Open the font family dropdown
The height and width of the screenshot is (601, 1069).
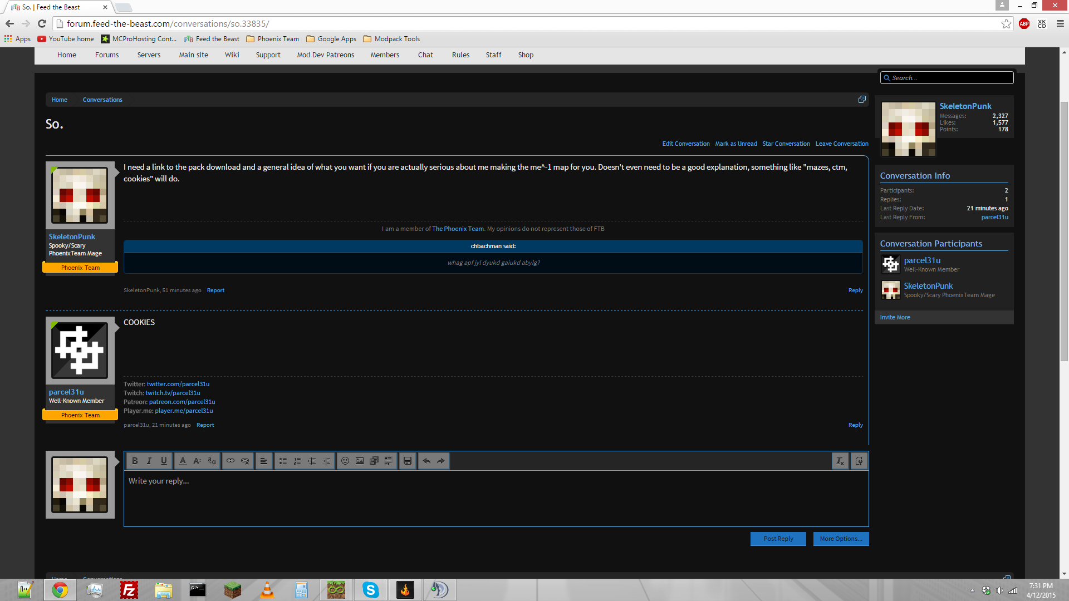pyautogui.click(x=212, y=461)
